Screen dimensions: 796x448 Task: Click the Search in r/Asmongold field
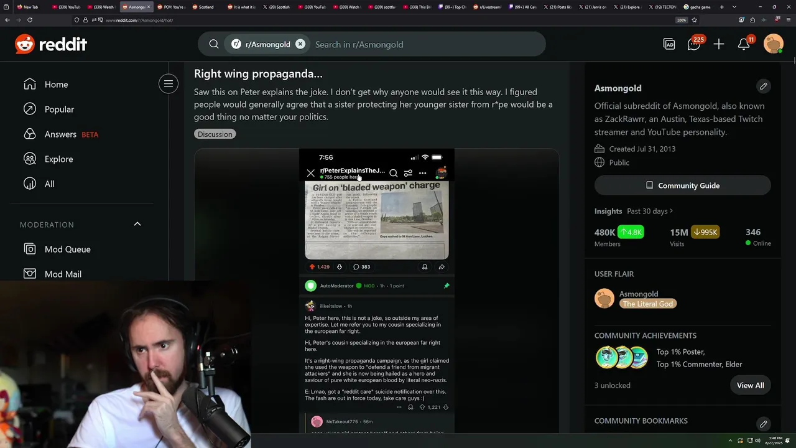(x=423, y=44)
